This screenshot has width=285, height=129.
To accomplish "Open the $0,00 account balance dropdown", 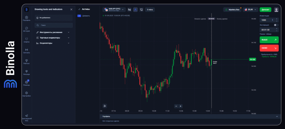I will (250, 9).
